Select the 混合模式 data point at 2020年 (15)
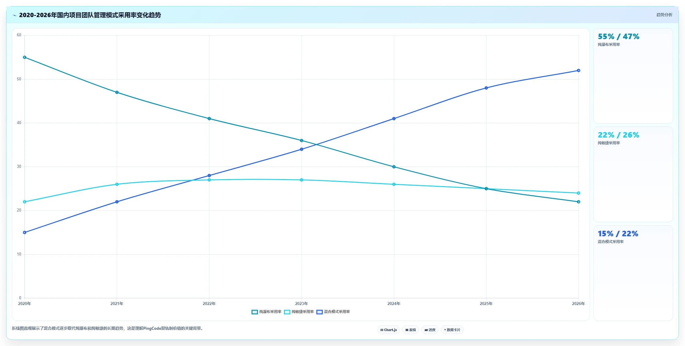This screenshot has width=685, height=346. tap(24, 233)
